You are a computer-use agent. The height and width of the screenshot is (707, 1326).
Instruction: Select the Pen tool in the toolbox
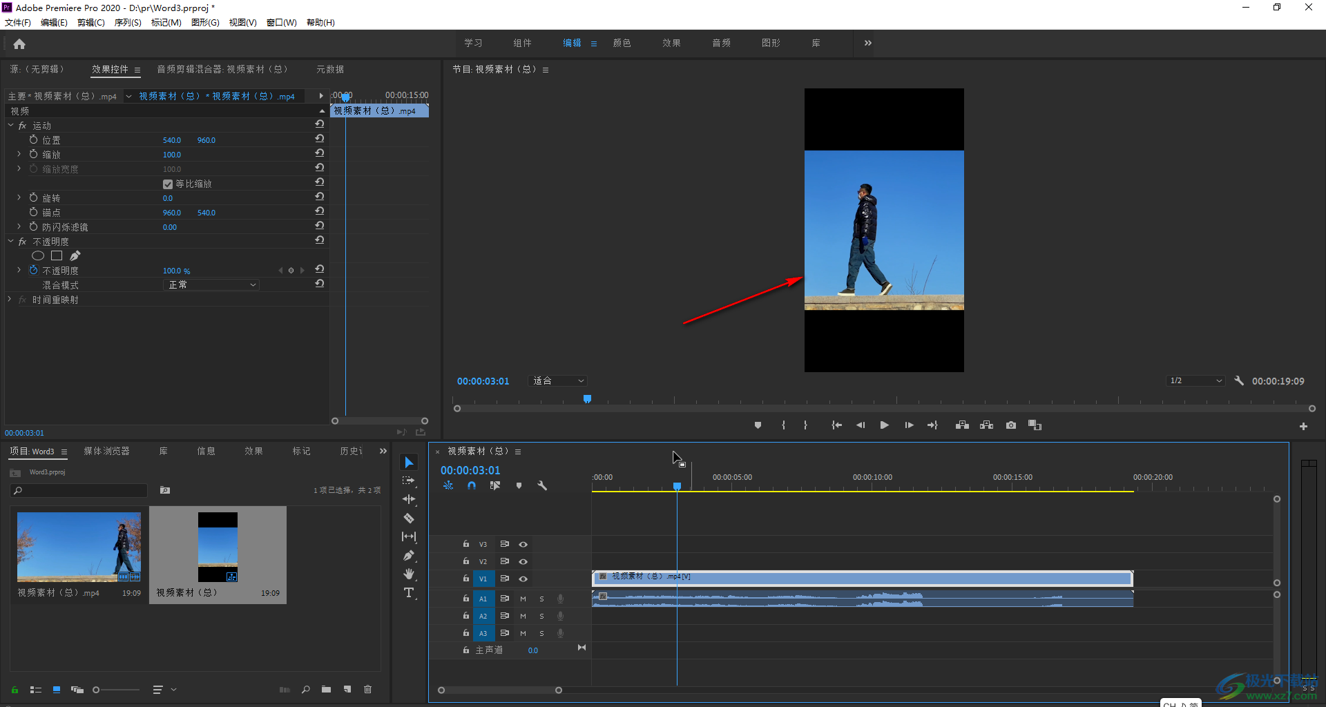pyautogui.click(x=409, y=555)
